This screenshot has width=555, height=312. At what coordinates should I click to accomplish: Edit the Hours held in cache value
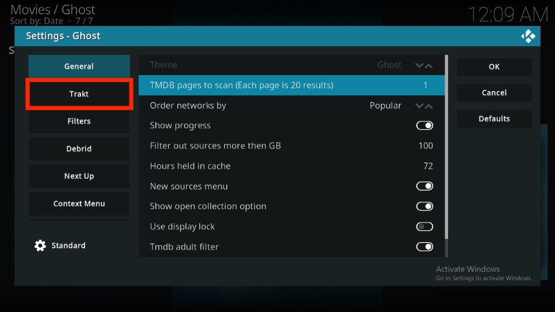click(428, 166)
